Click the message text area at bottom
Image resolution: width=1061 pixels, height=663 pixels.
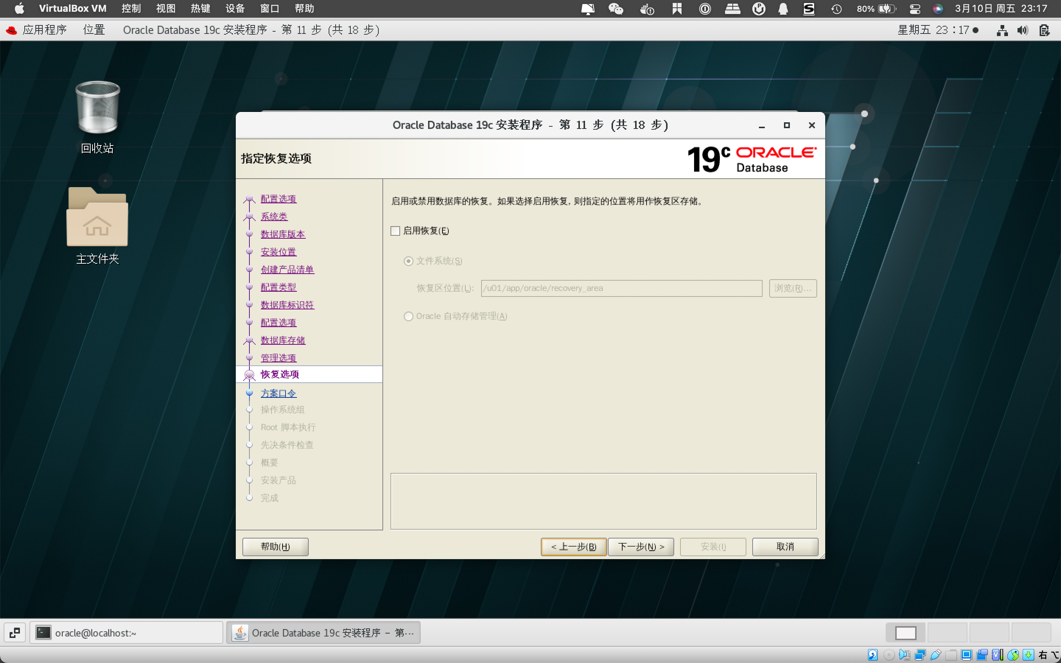coord(603,501)
